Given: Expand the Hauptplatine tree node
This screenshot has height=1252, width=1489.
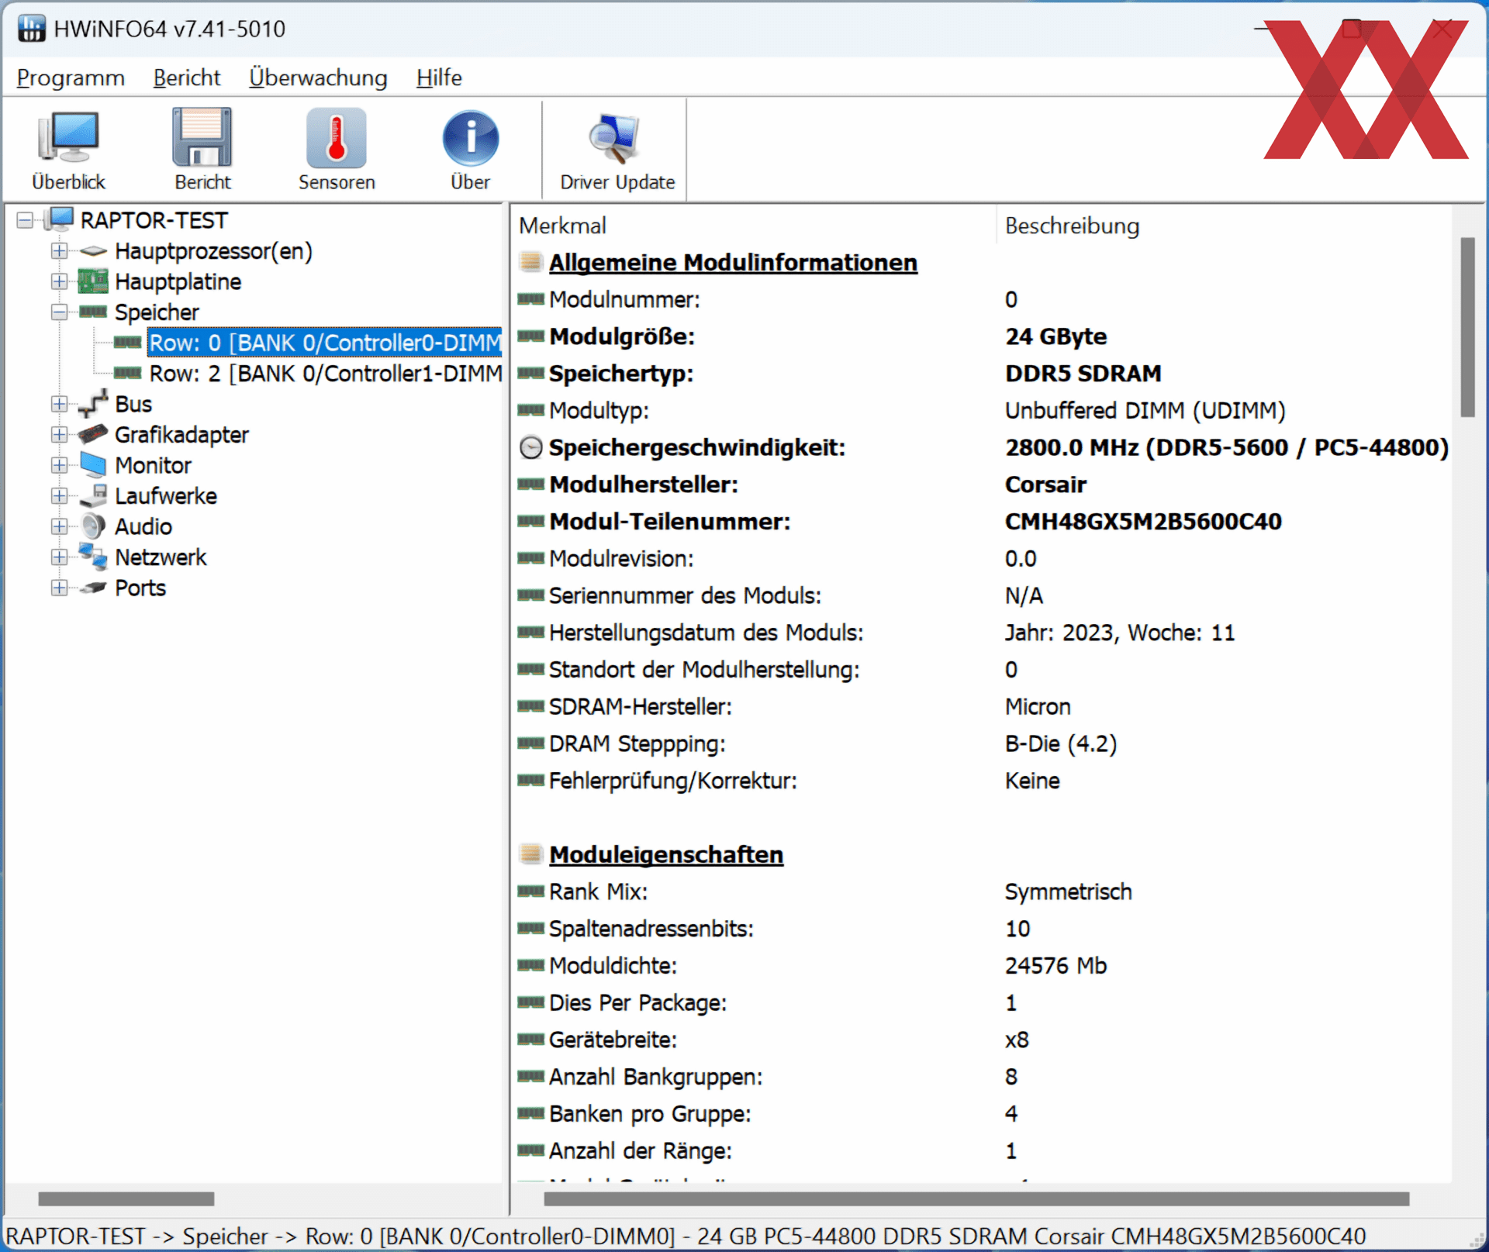Looking at the screenshot, I should point(59,281).
